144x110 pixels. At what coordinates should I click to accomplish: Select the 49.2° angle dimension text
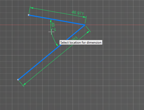pos(53,26)
